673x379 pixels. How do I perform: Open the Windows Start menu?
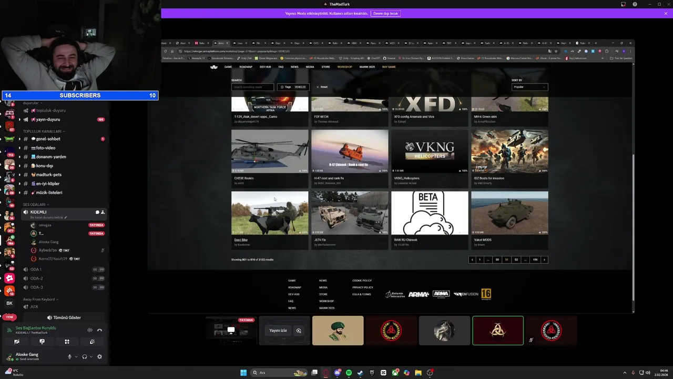coord(243,373)
